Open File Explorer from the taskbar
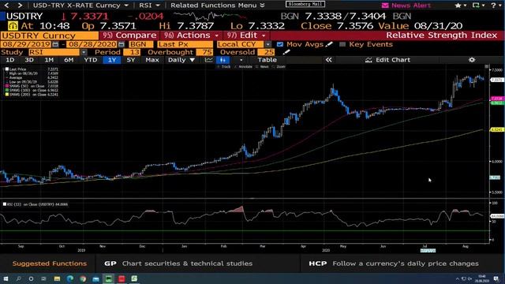This screenshot has height=284, width=505. [x=57, y=278]
